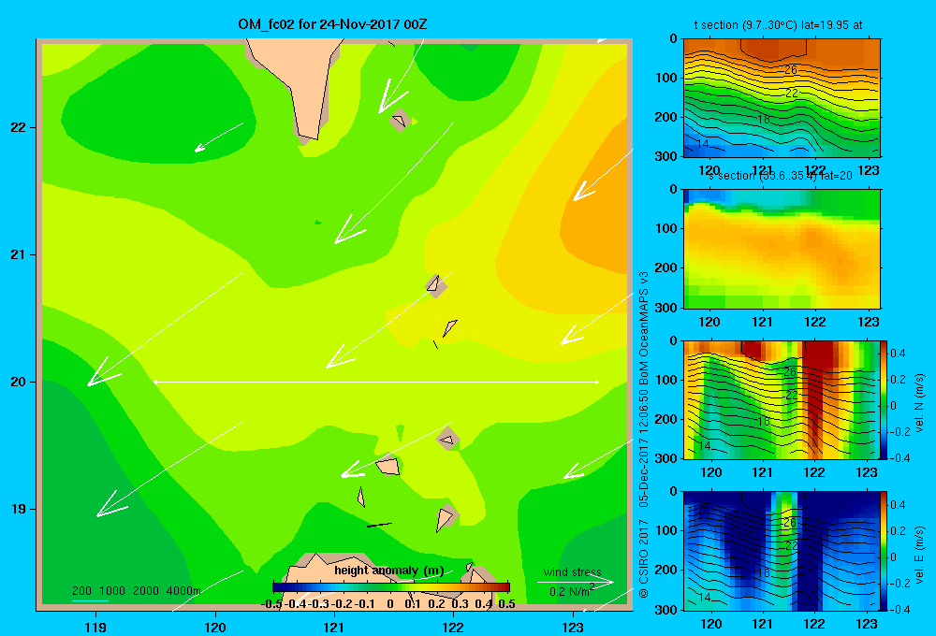This screenshot has width=936, height=636.
Task: Click the 'vel. E (m/s)' color bar
Action: coord(885,551)
